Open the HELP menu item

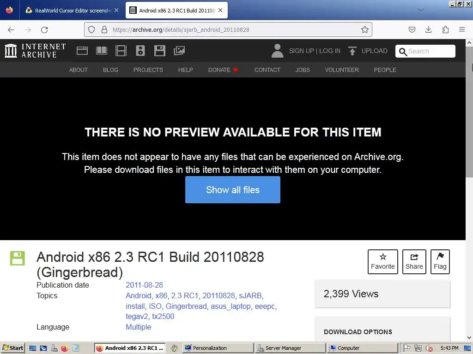185,70
